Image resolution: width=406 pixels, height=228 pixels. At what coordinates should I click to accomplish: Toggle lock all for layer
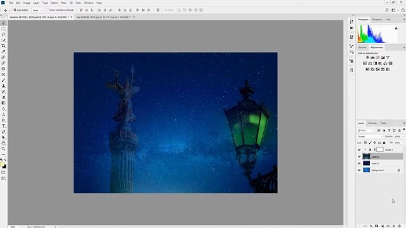pyautogui.click(x=384, y=142)
